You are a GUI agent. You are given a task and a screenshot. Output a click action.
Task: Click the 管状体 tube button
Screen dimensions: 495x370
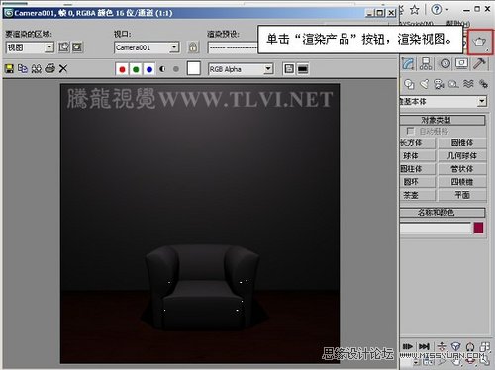click(x=462, y=169)
